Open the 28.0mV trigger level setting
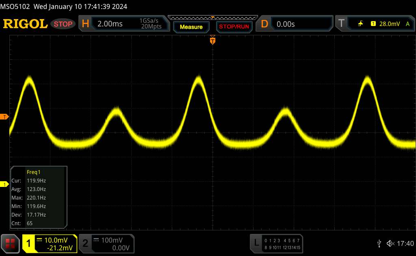 click(x=390, y=24)
